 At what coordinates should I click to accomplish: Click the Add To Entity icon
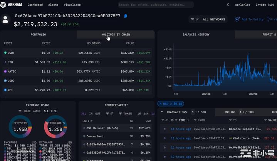coord(237,19)
